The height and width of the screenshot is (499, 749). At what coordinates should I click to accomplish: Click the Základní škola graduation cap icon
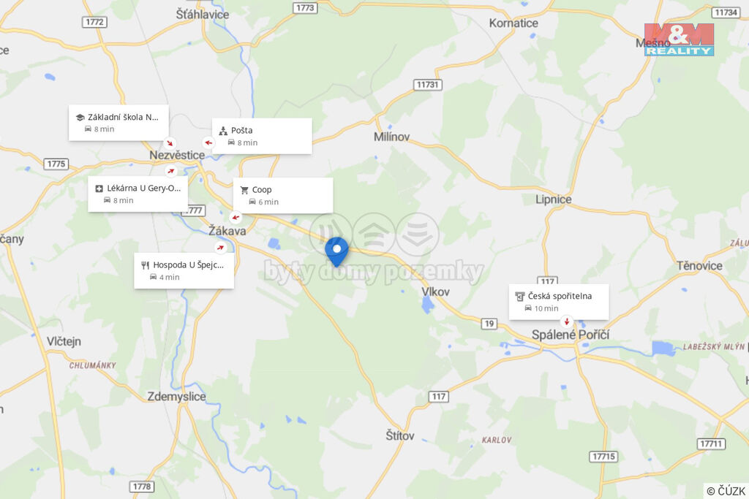(80, 118)
